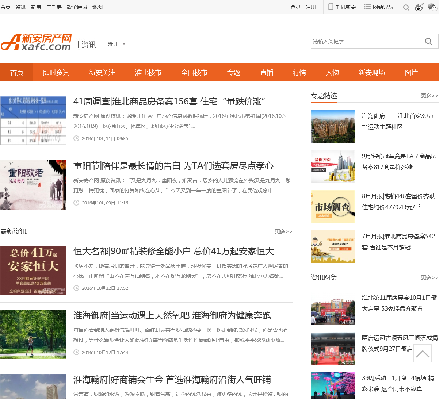Open 隋唐运河古镇五凤三阁落成揭牌 link
Image resolution: width=439 pixels, height=399 pixels.
coord(400,343)
